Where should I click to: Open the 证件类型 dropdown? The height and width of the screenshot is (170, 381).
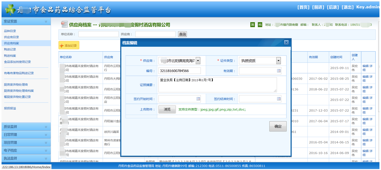coord(278,61)
